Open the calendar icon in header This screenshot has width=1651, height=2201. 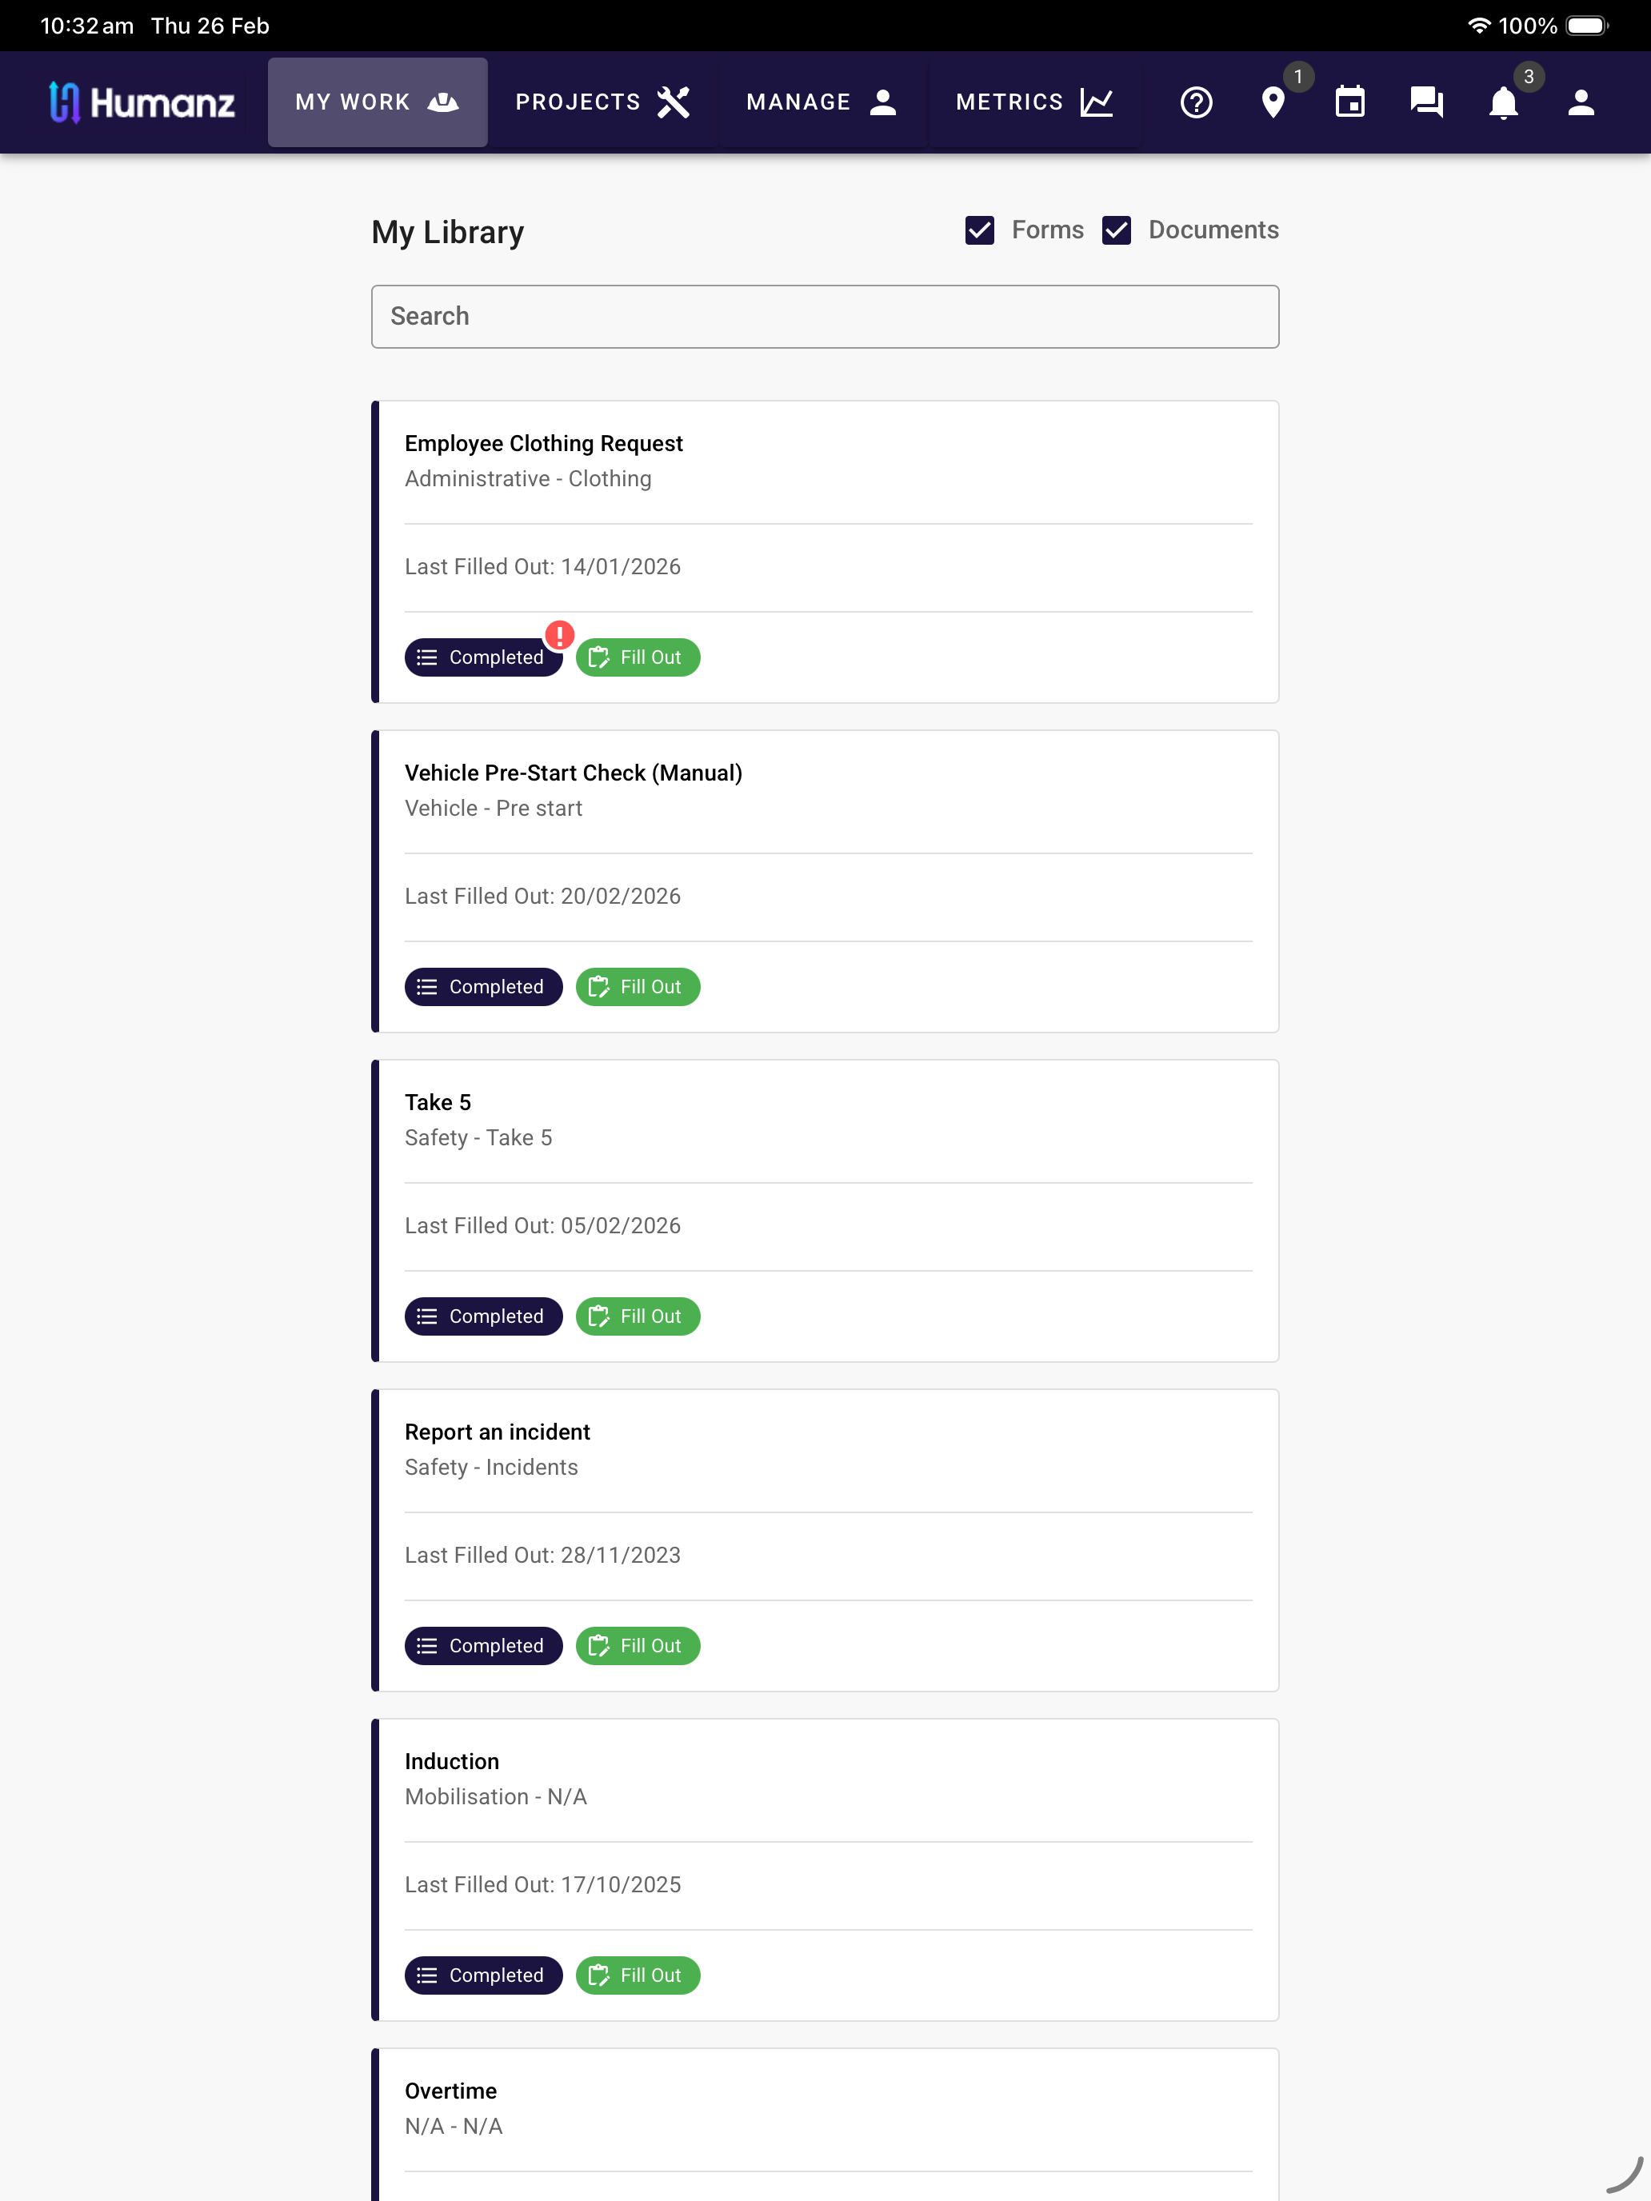1349,102
